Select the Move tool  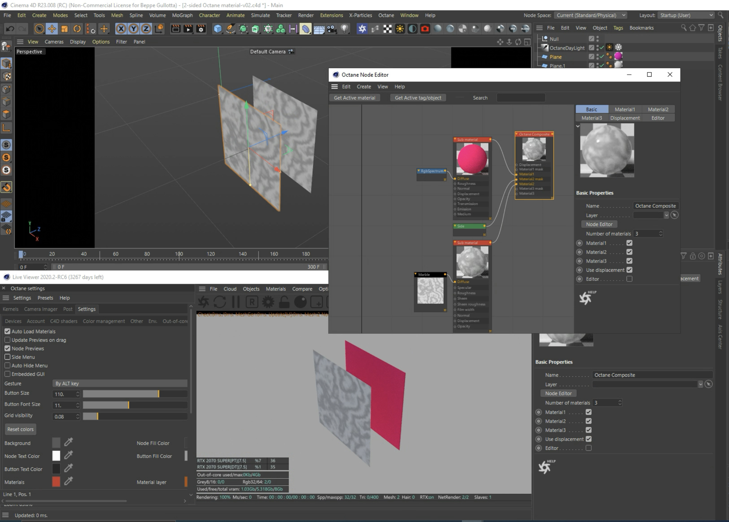[x=52, y=29]
